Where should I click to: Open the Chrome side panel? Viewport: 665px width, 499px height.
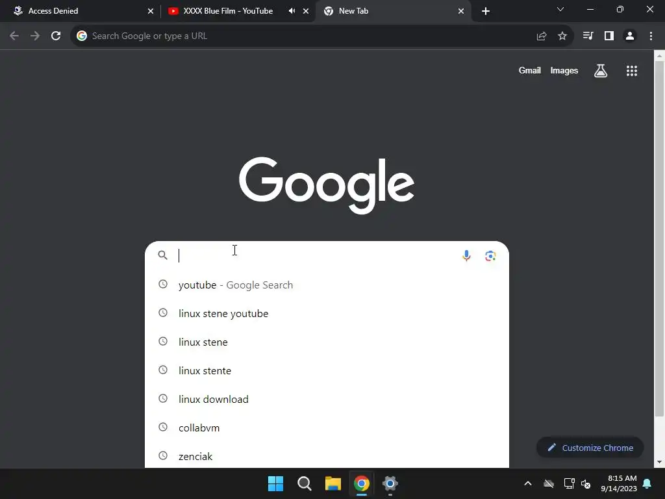point(609,36)
